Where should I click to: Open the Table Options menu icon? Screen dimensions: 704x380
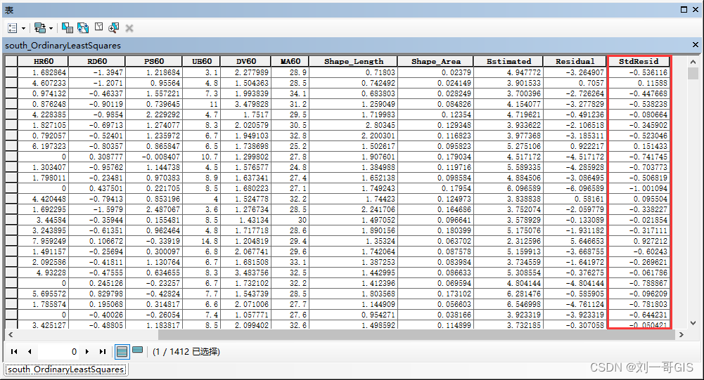pos(13,28)
